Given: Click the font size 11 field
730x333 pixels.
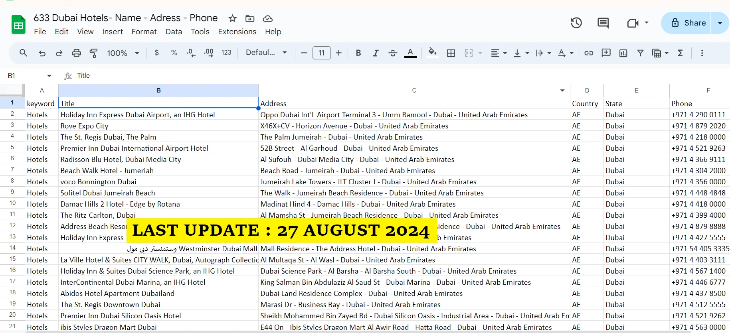Looking at the screenshot, I should (x=321, y=53).
